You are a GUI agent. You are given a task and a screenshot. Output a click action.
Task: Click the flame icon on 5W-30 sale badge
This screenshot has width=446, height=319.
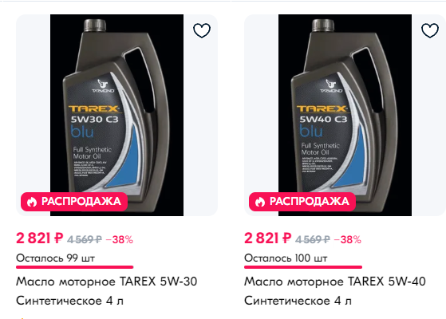(x=32, y=202)
